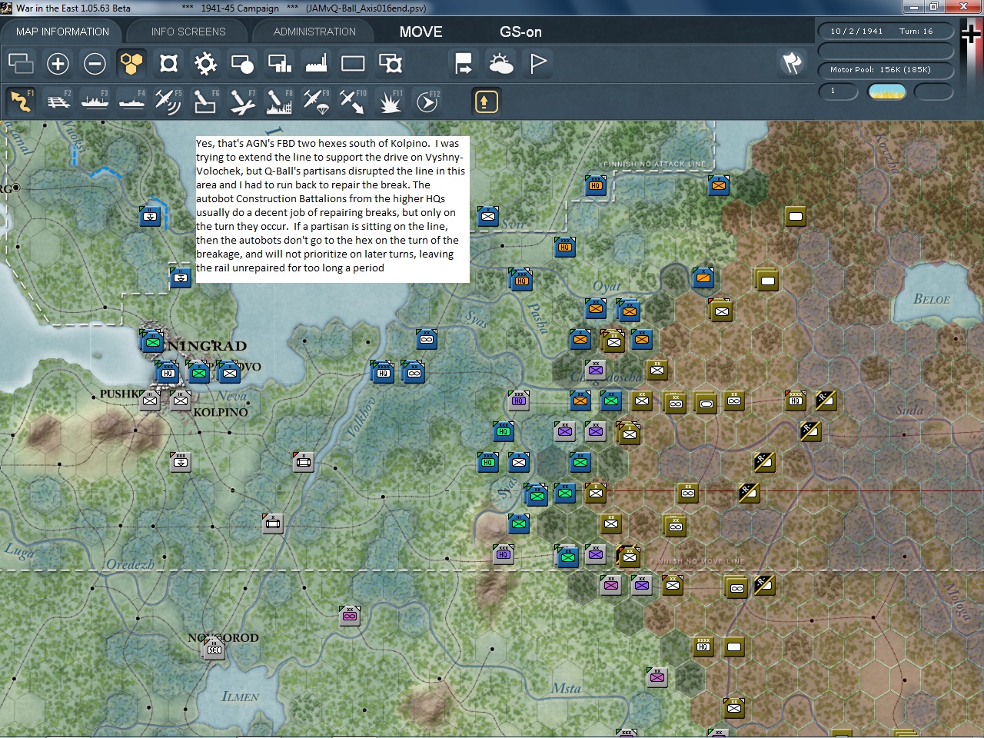
Task: Select the F1 move mode
Action: 21,101
